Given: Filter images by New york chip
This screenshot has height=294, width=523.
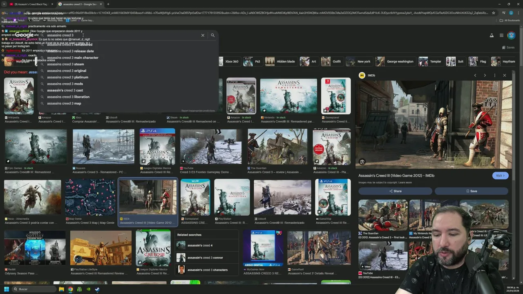Looking at the screenshot, I should [359, 62].
